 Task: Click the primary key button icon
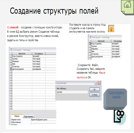(111, 29)
